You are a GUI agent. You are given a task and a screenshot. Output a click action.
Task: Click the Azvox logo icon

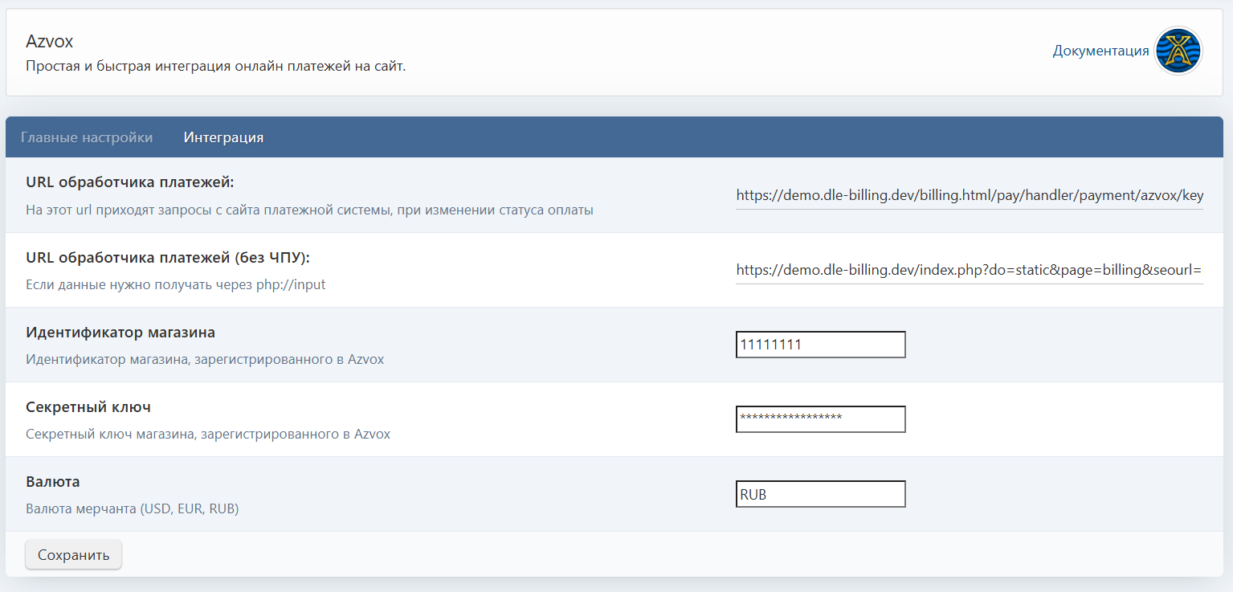[x=1178, y=51]
